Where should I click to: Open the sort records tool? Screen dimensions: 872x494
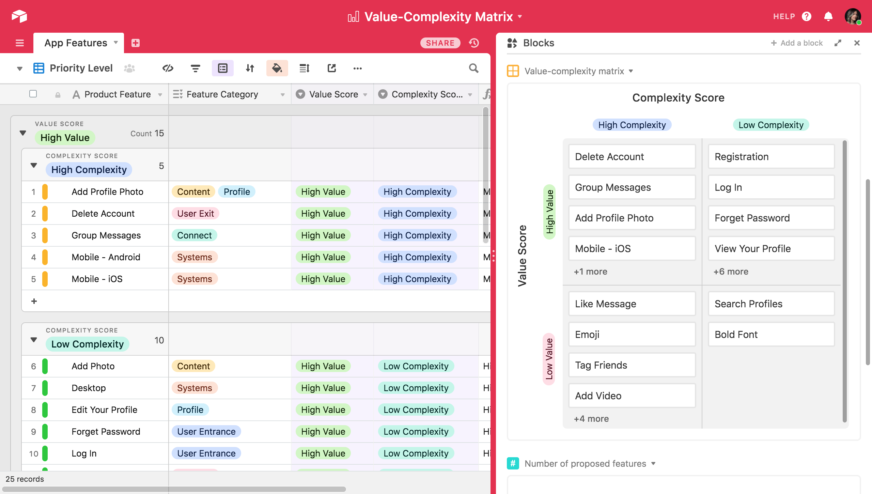click(250, 68)
